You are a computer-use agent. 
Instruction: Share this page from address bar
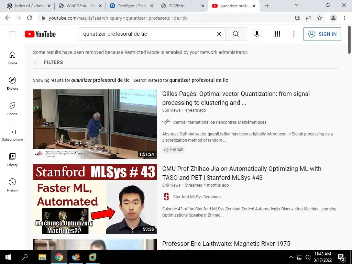click(x=309, y=18)
